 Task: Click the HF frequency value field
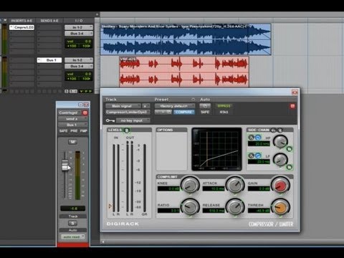point(259,144)
